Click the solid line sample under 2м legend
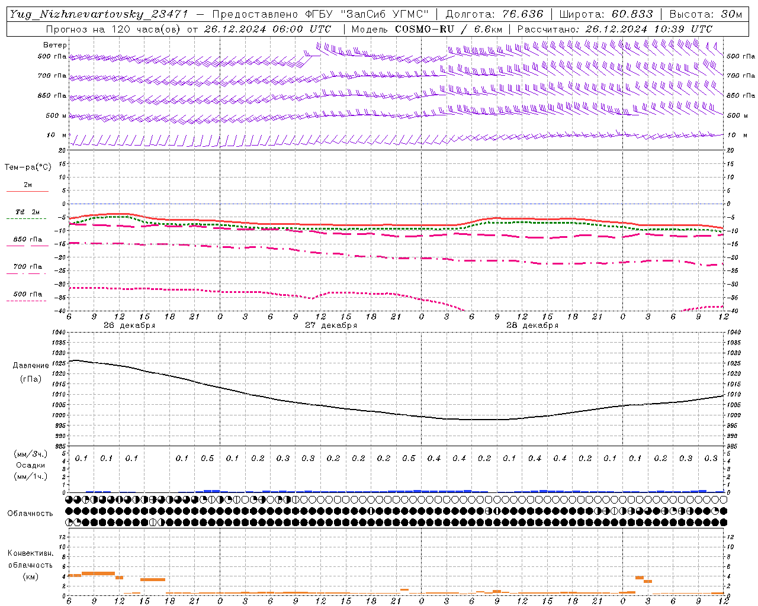758x606 pixels. click(x=27, y=192)
